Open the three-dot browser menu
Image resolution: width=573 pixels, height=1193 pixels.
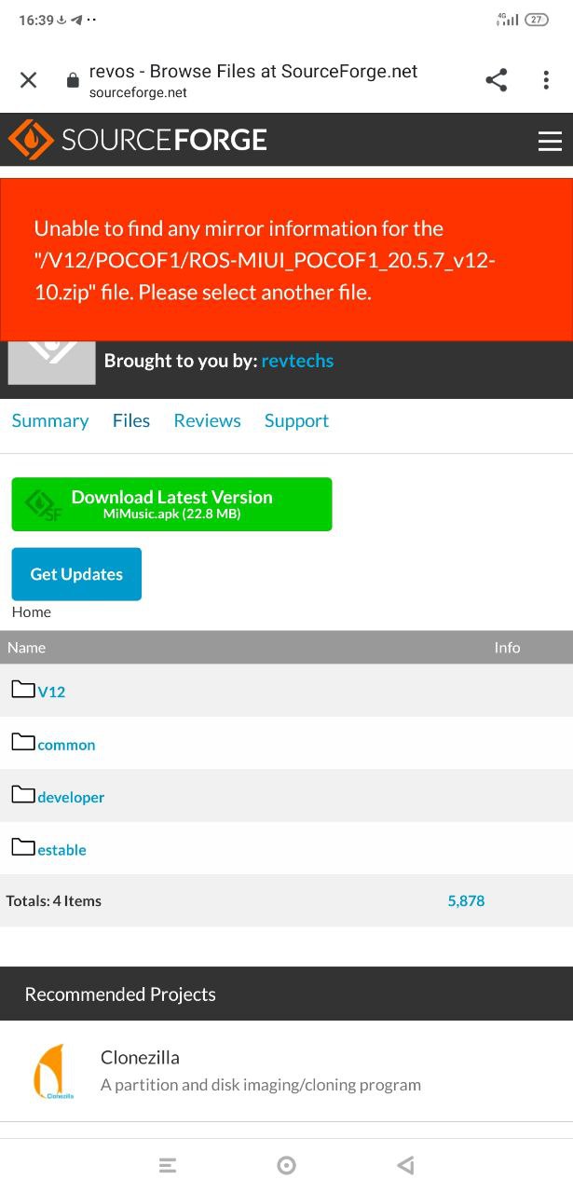(546, 80)
